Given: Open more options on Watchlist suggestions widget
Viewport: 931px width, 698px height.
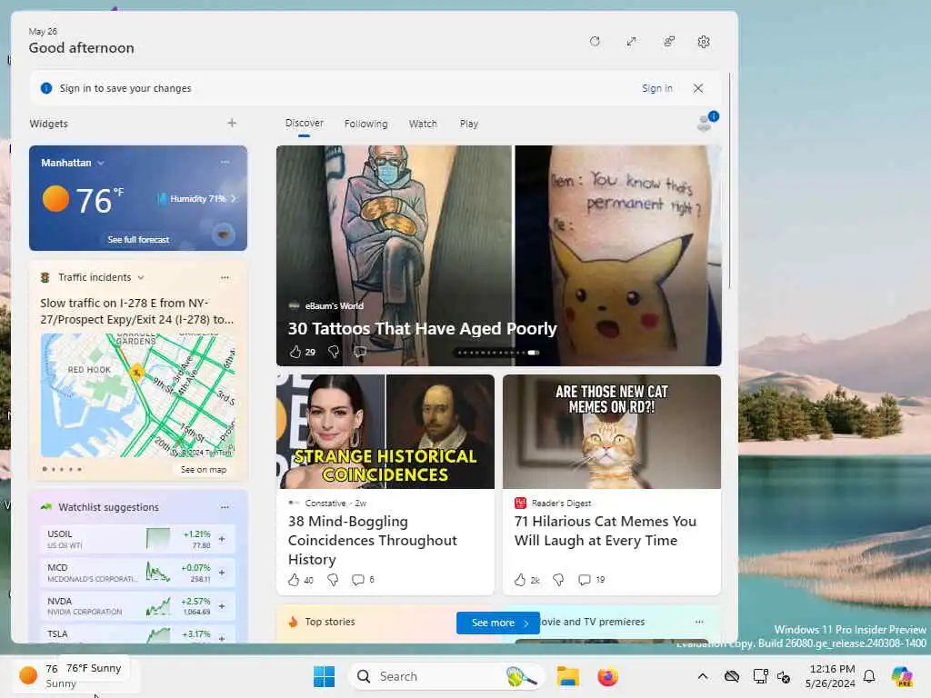Looking at the screenshot, I should click(x=225, y=507).
